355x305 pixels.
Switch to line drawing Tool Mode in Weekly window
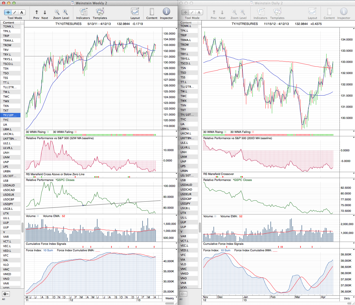pyautogui.click(x=15, y=12)
